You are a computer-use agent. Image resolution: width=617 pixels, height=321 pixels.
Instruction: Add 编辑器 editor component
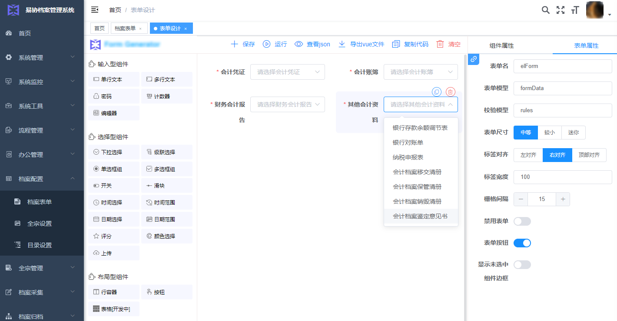[114, 113]
